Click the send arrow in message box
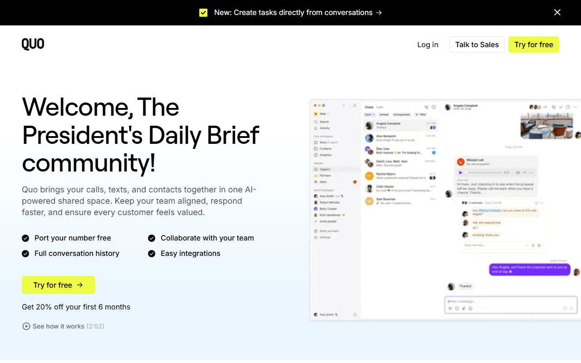 click(571, 309)
